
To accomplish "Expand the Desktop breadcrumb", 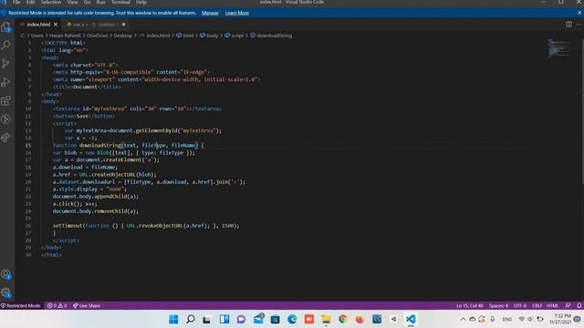I will point(122,36).
